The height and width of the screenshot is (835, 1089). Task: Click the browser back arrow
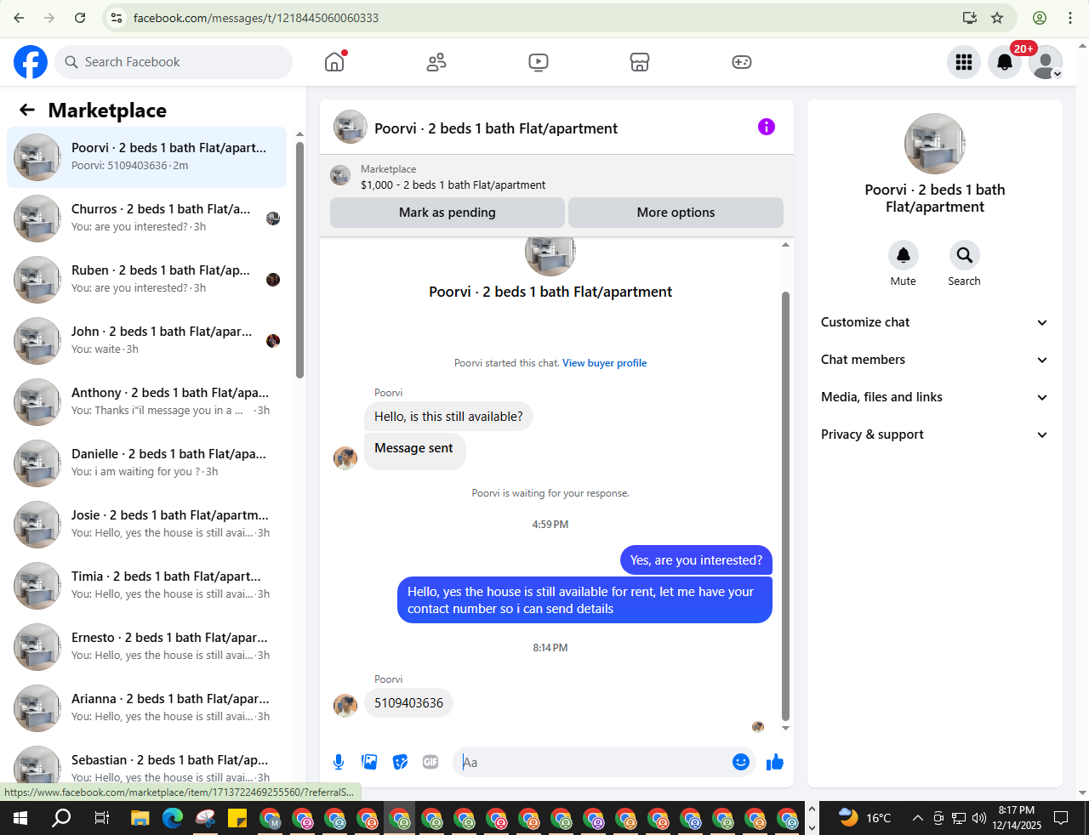pyautogui.click(x=19, y=18)
